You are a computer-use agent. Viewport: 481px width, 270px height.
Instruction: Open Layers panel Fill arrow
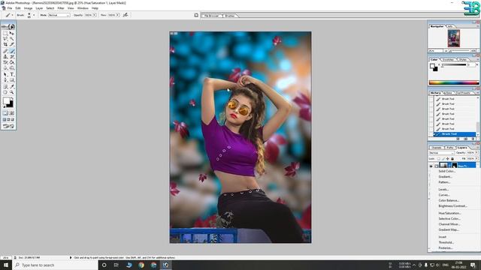coord(476,158)
